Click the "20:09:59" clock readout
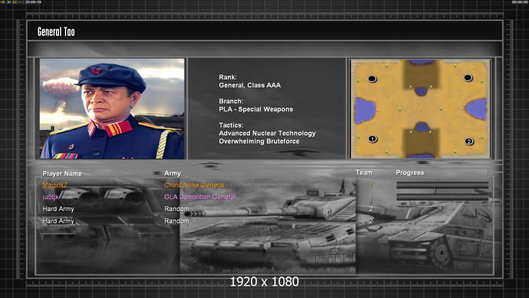Viewport: 529px width, 298px height. [33, 2]
